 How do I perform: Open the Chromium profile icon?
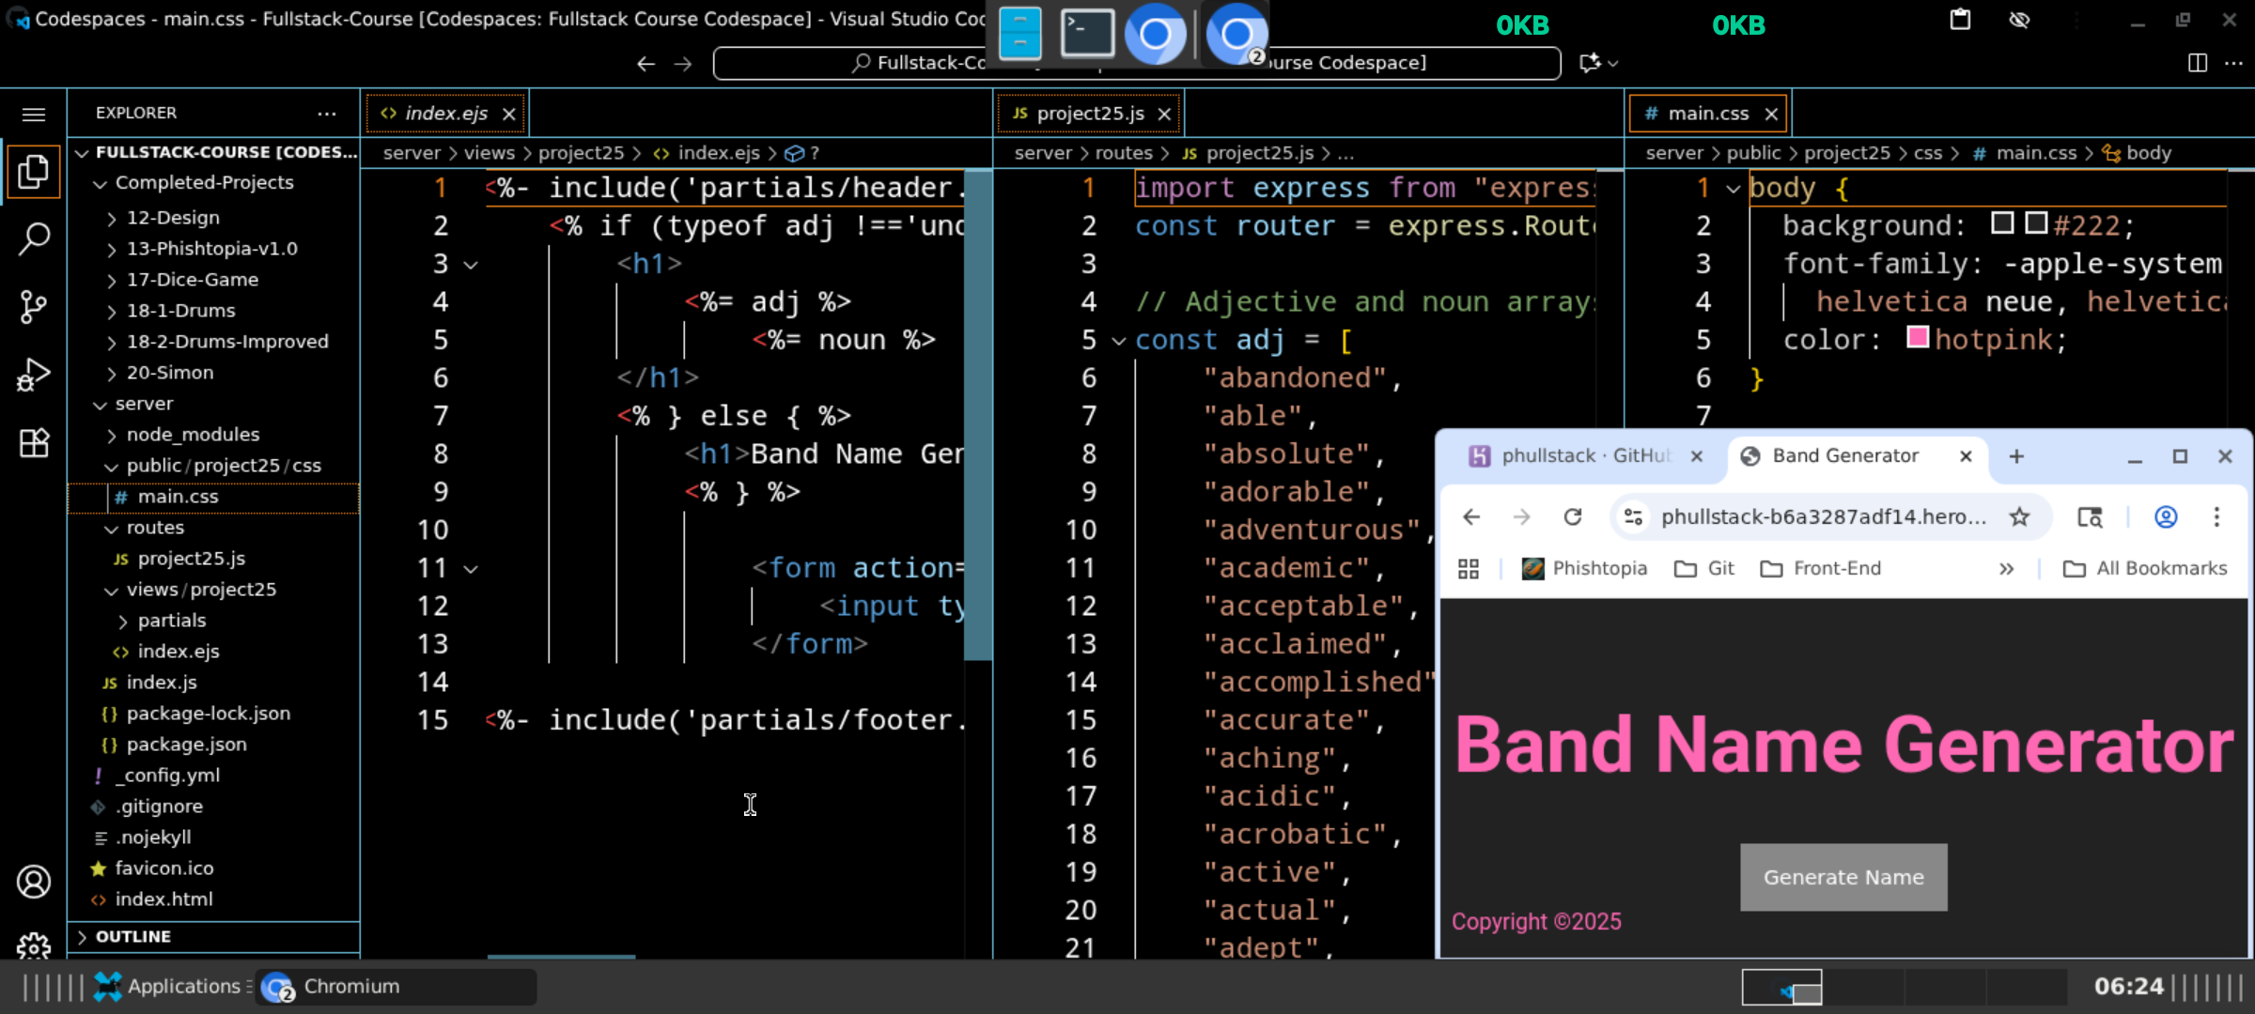pos(2166,516)
